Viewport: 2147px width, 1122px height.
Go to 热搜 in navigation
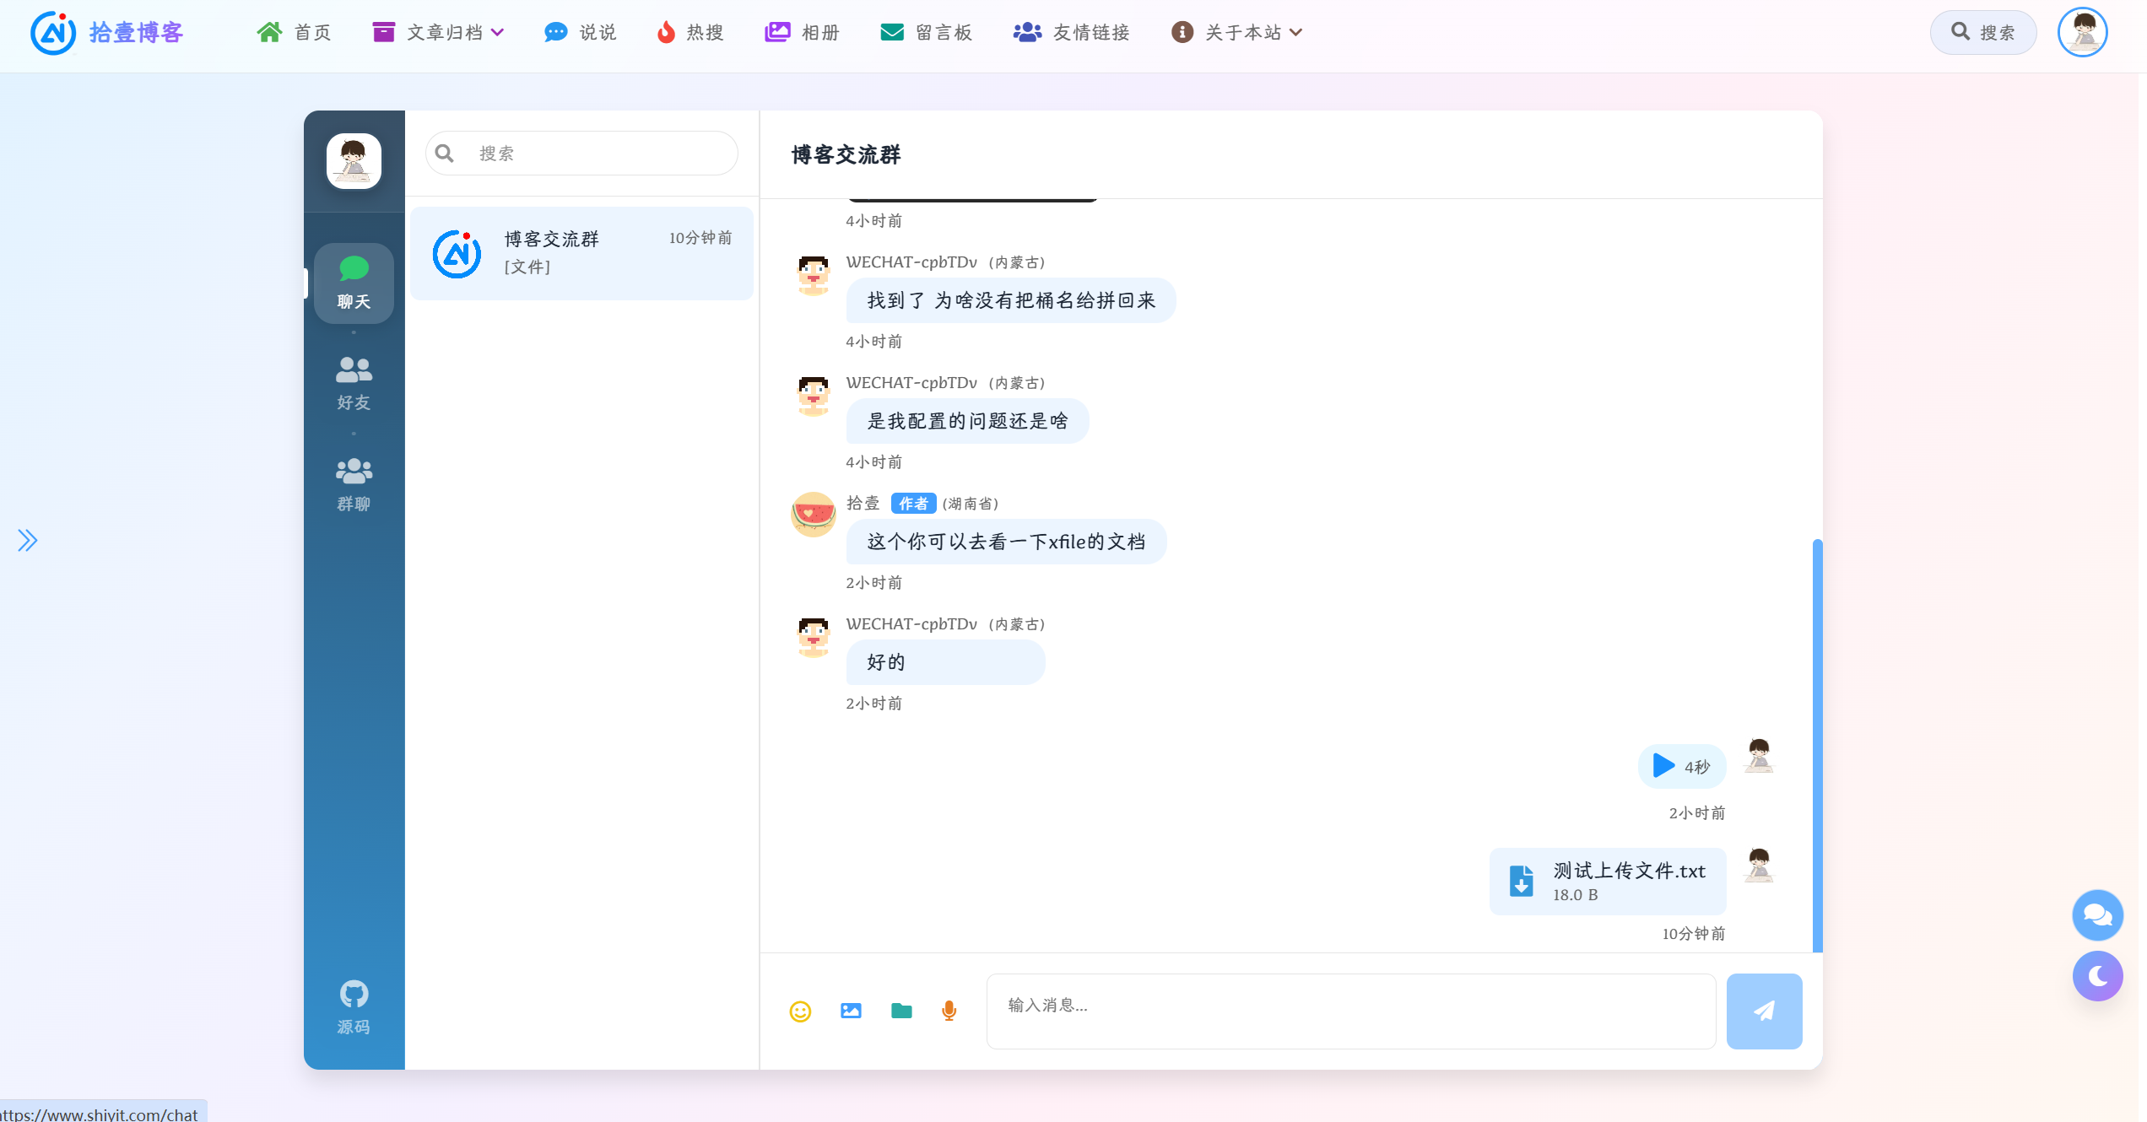(x=690, y=33)
